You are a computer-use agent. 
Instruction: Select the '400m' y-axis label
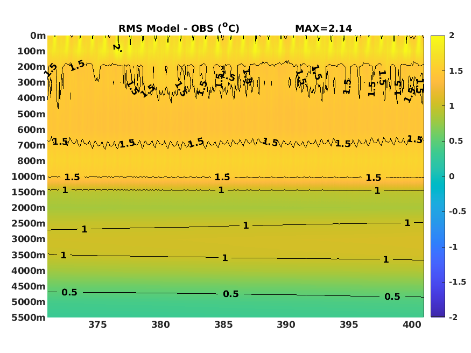(32, 98)
